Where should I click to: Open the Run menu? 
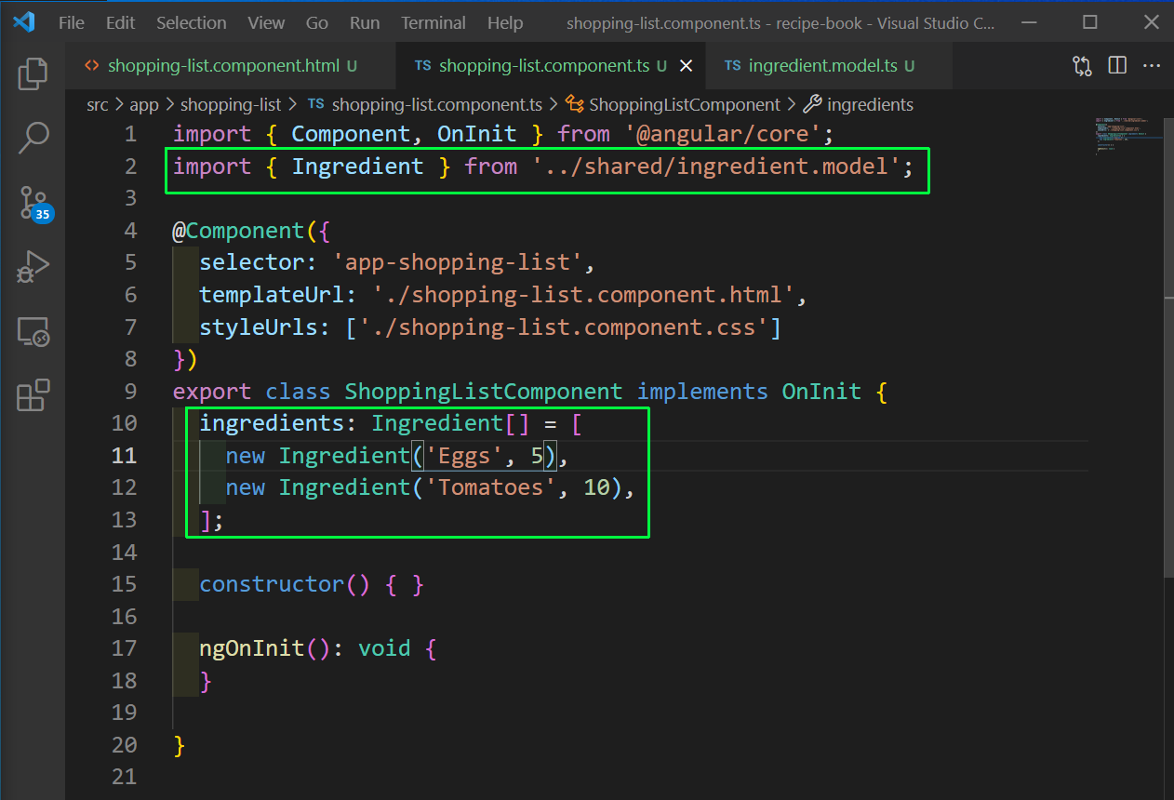(365, 23)
